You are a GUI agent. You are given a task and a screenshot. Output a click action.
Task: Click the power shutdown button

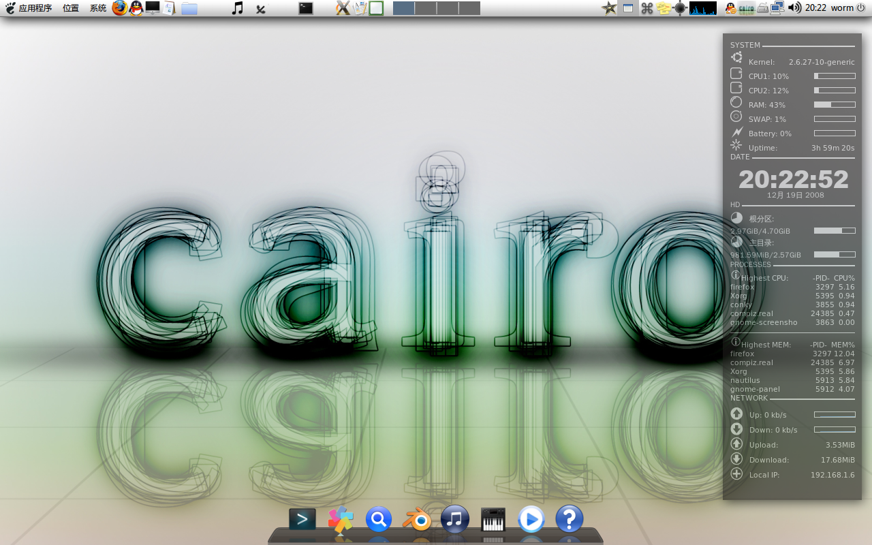click(x=860, y=8)
